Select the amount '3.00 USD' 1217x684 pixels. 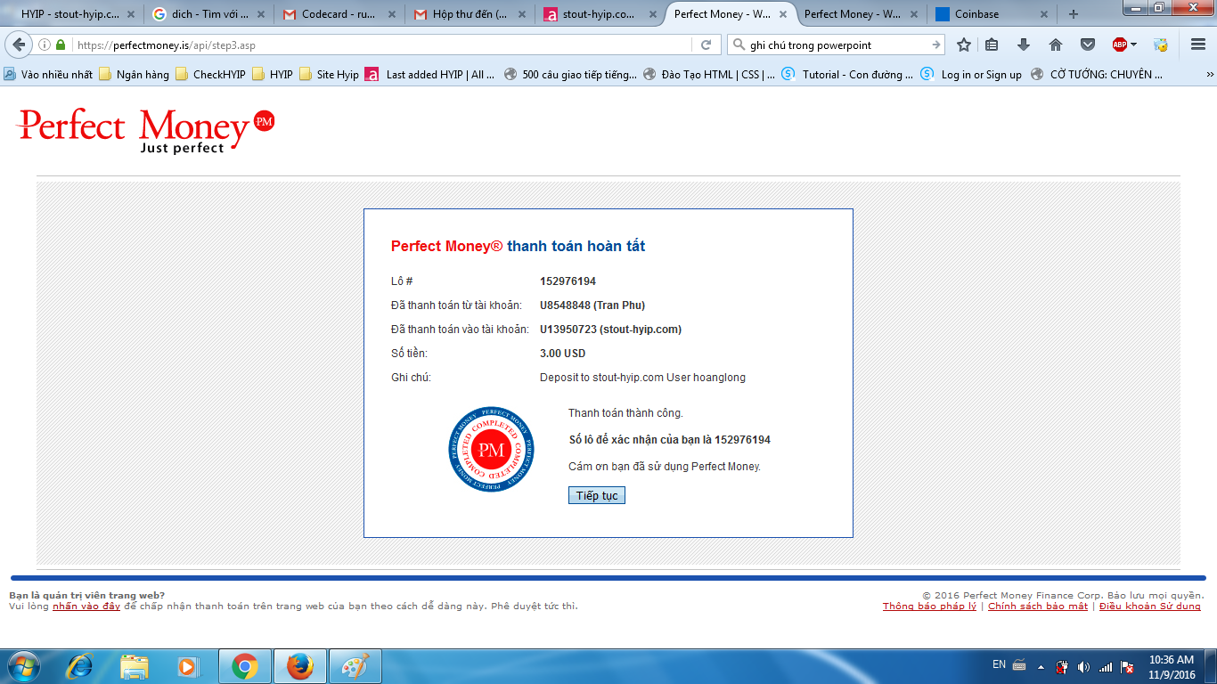coord(562,354)
